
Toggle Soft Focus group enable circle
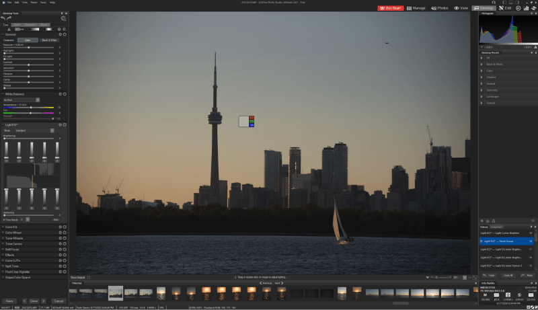click(x=65, y=249)
